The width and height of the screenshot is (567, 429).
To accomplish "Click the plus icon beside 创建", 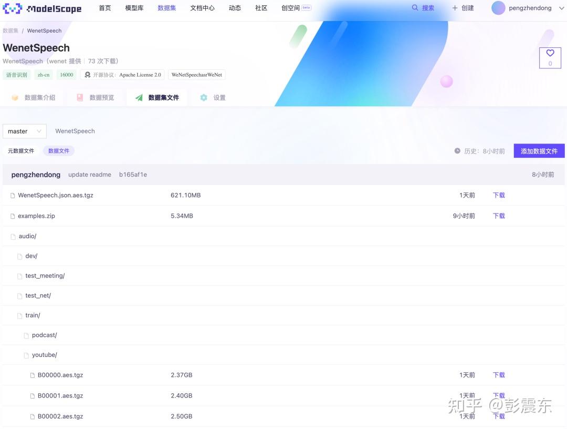I will tap(455, 8).
